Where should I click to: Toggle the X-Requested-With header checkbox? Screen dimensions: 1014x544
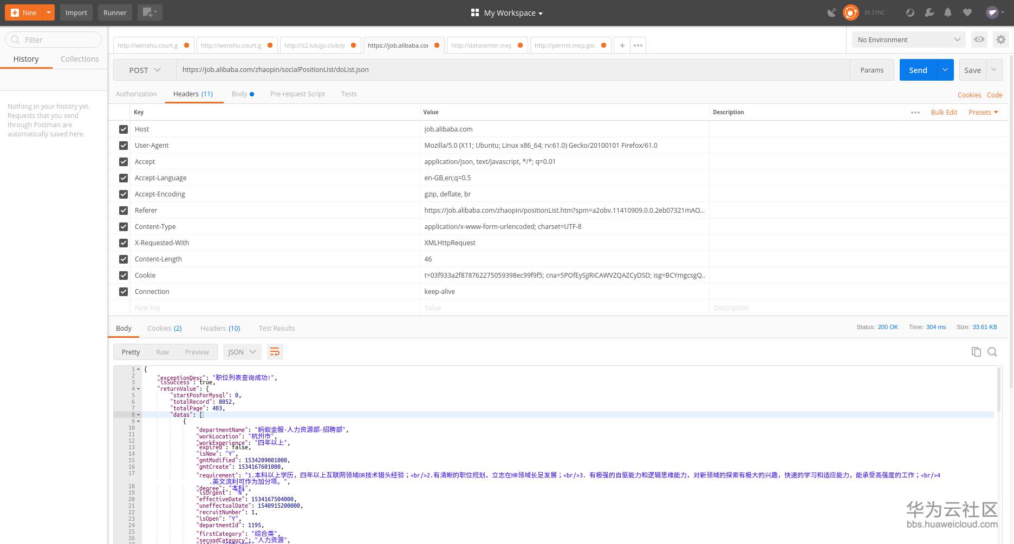pos(123,243)
